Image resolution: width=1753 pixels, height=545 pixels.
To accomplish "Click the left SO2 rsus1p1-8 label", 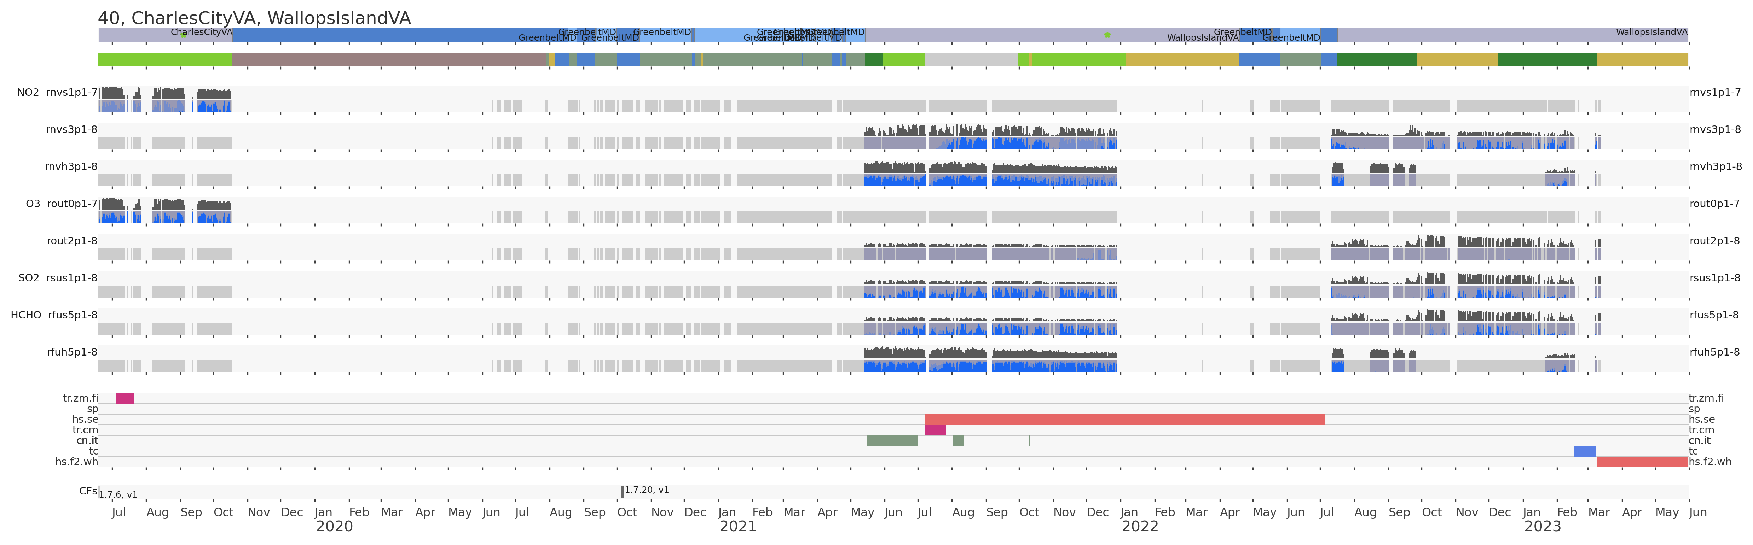I will coord(58,277).
